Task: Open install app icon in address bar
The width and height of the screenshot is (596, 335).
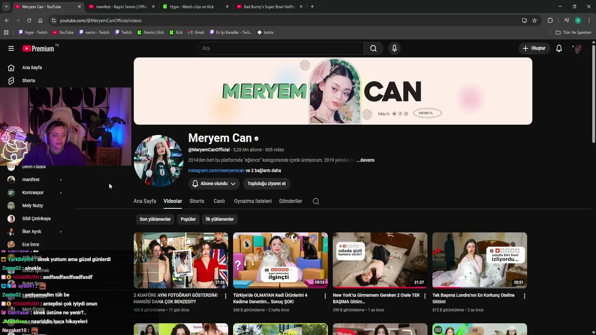Action: (524, 20)
